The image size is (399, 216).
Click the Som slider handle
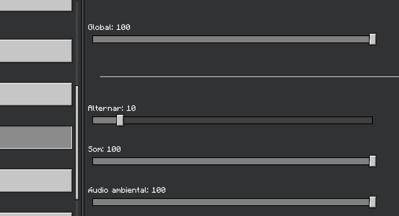click(373, 161)
